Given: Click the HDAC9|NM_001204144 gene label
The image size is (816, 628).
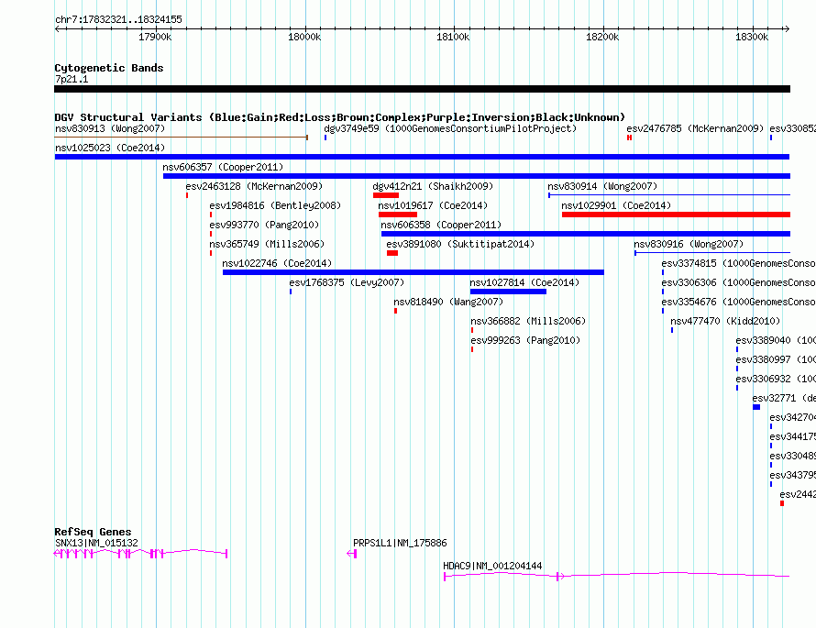Looking at the screenshot, I should 492,566.
